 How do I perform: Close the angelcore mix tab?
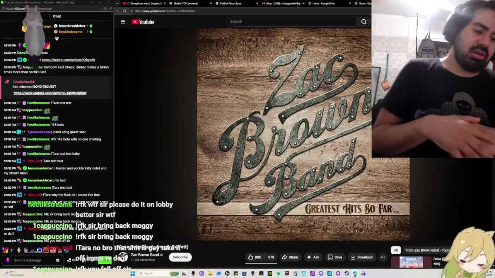(x=164, y=3)
